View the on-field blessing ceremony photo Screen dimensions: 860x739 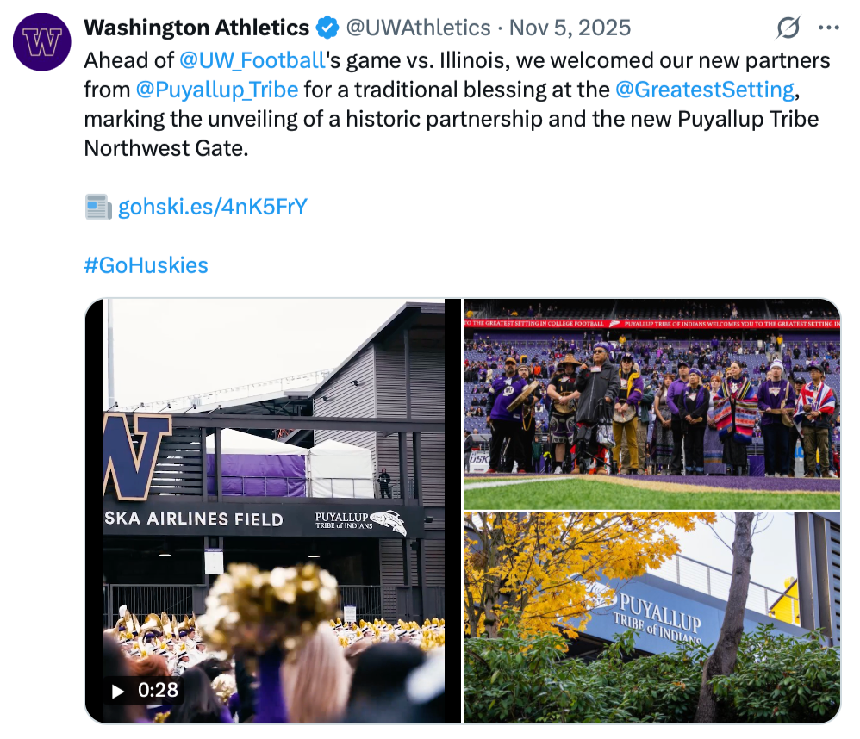[x=651, y=403]
